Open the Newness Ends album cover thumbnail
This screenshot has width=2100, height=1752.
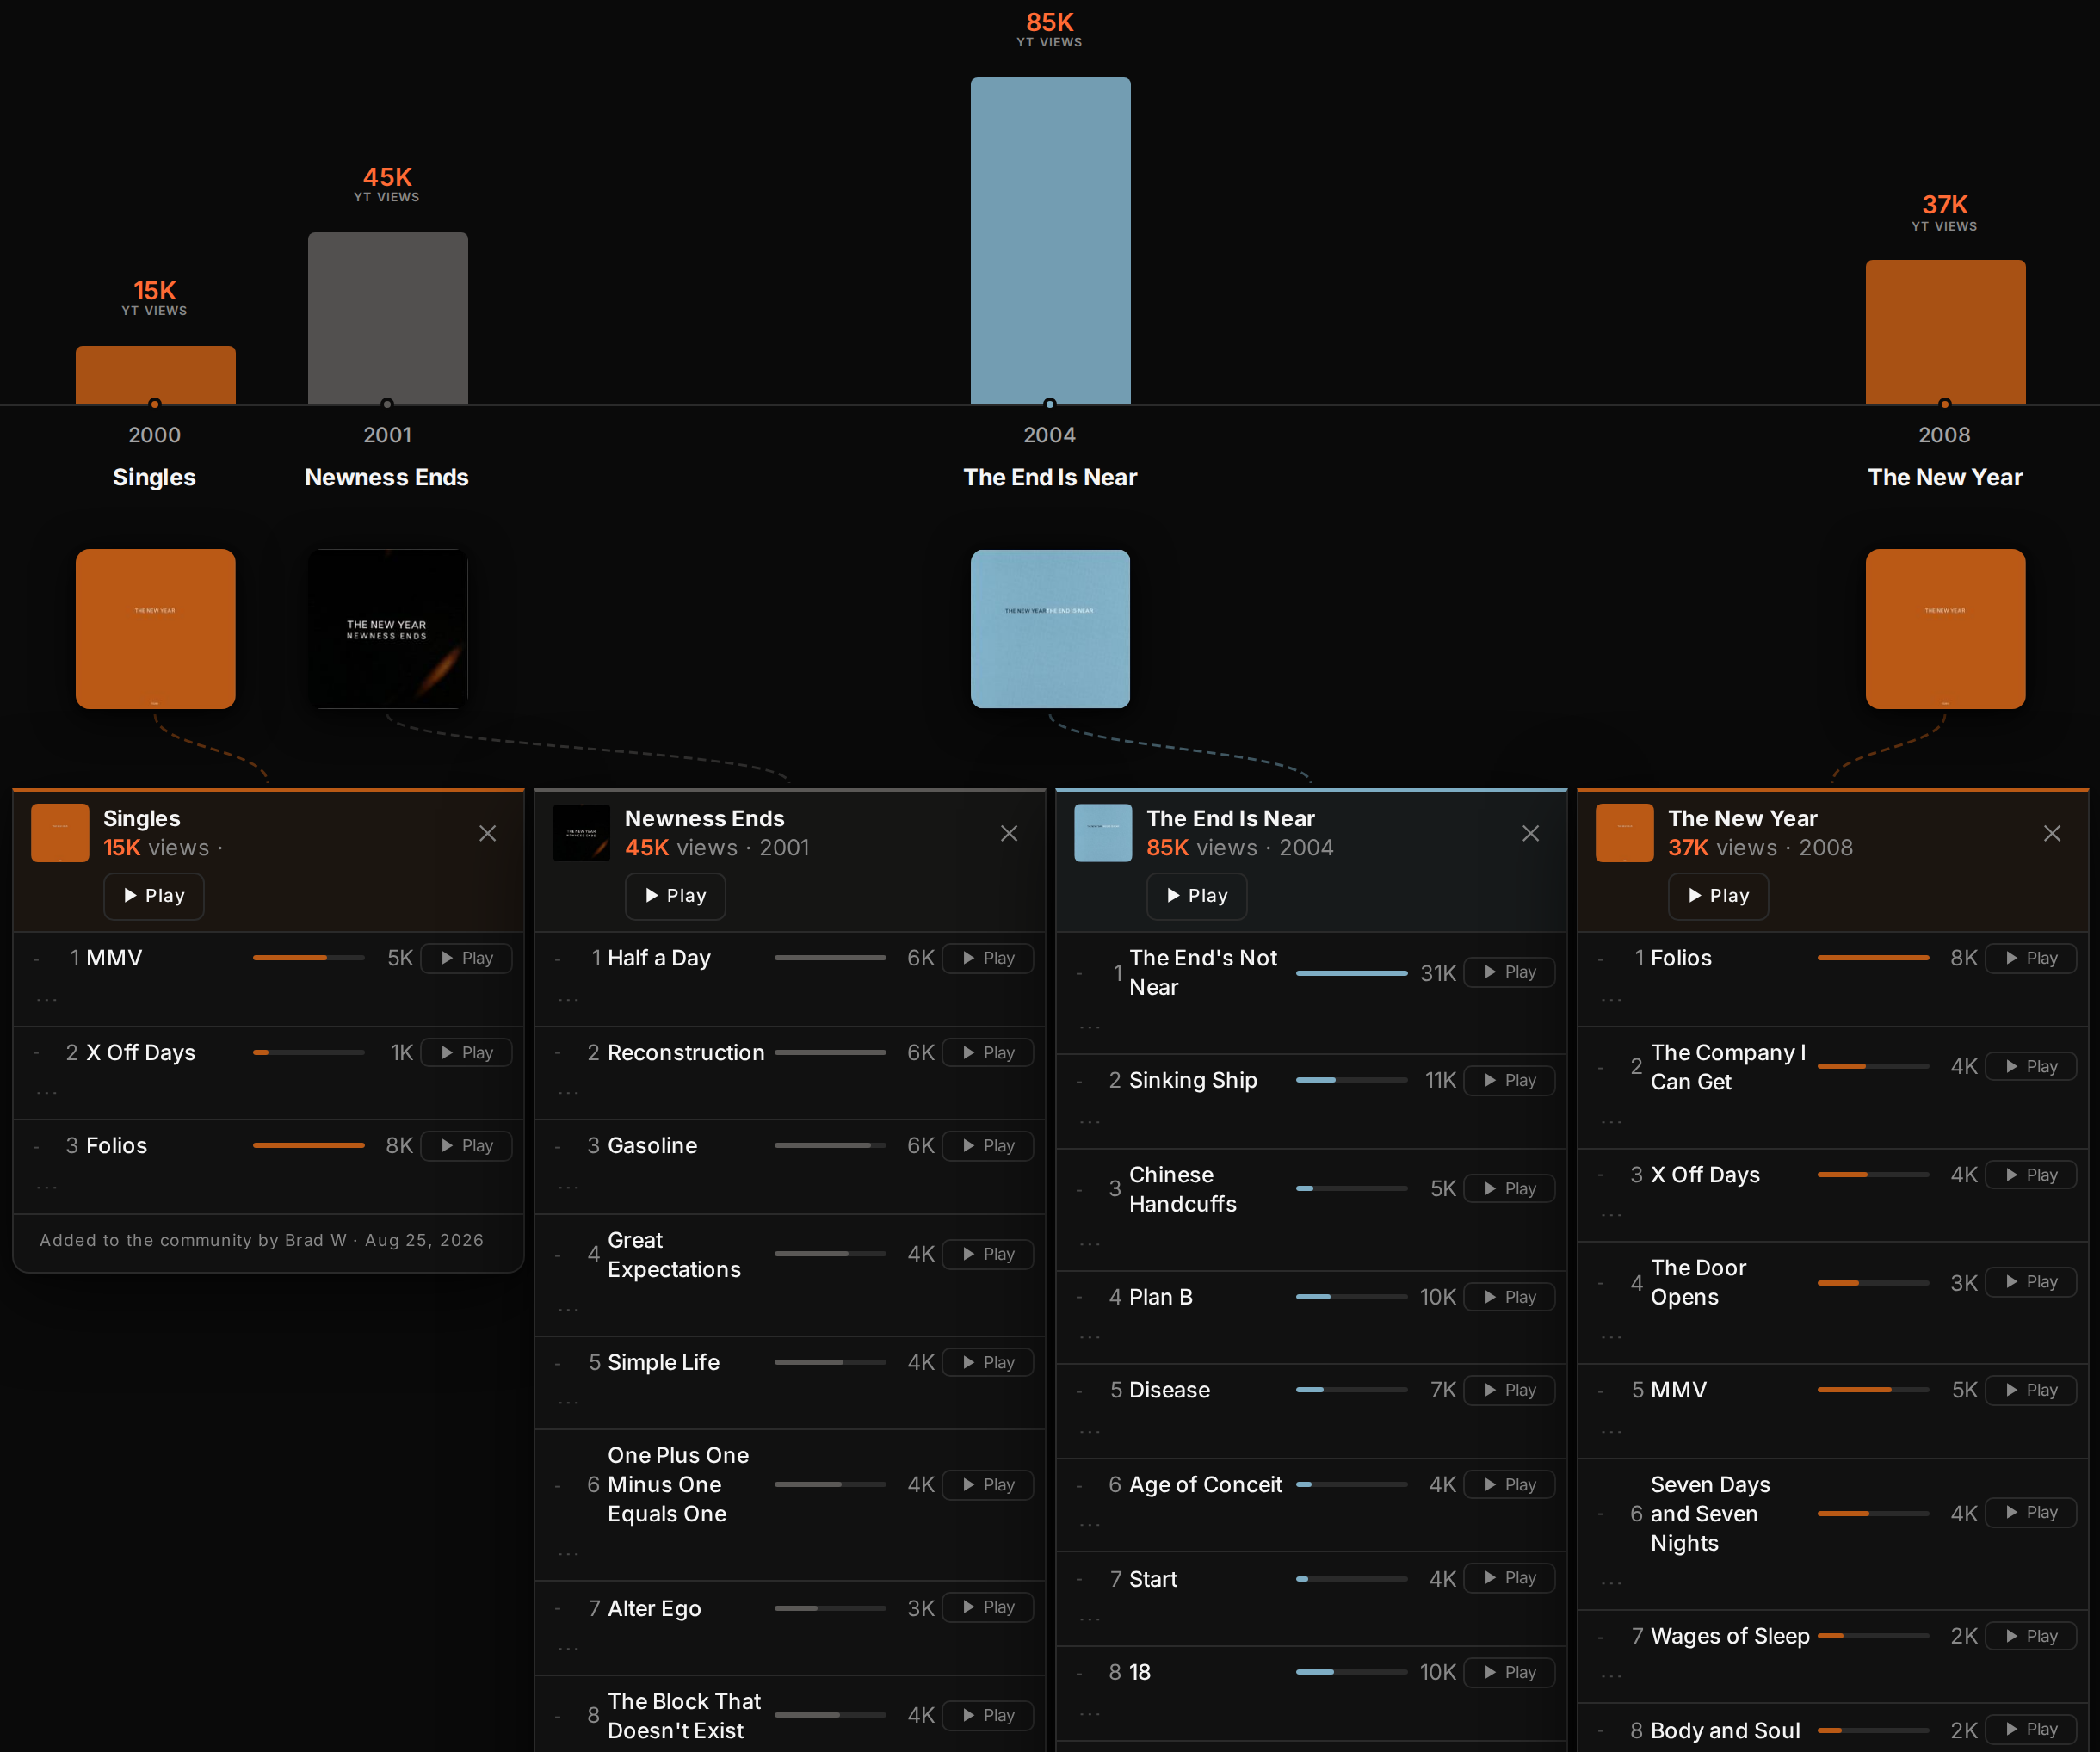387,629
